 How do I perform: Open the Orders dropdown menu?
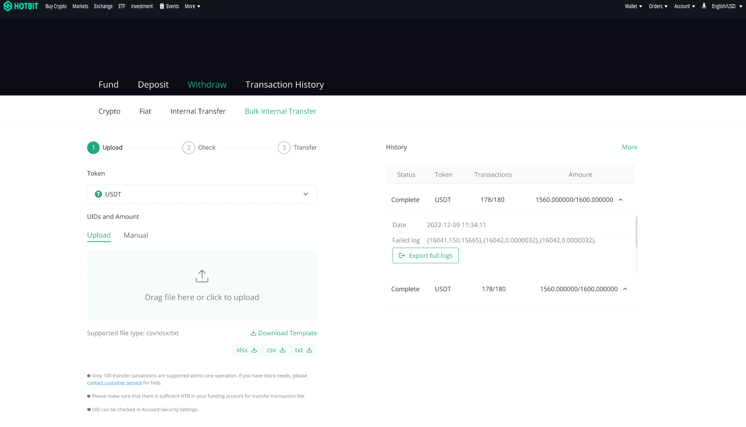click(x=658, y=6)
